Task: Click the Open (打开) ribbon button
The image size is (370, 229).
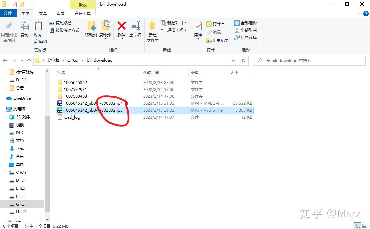Action: (x=215, y=24)
